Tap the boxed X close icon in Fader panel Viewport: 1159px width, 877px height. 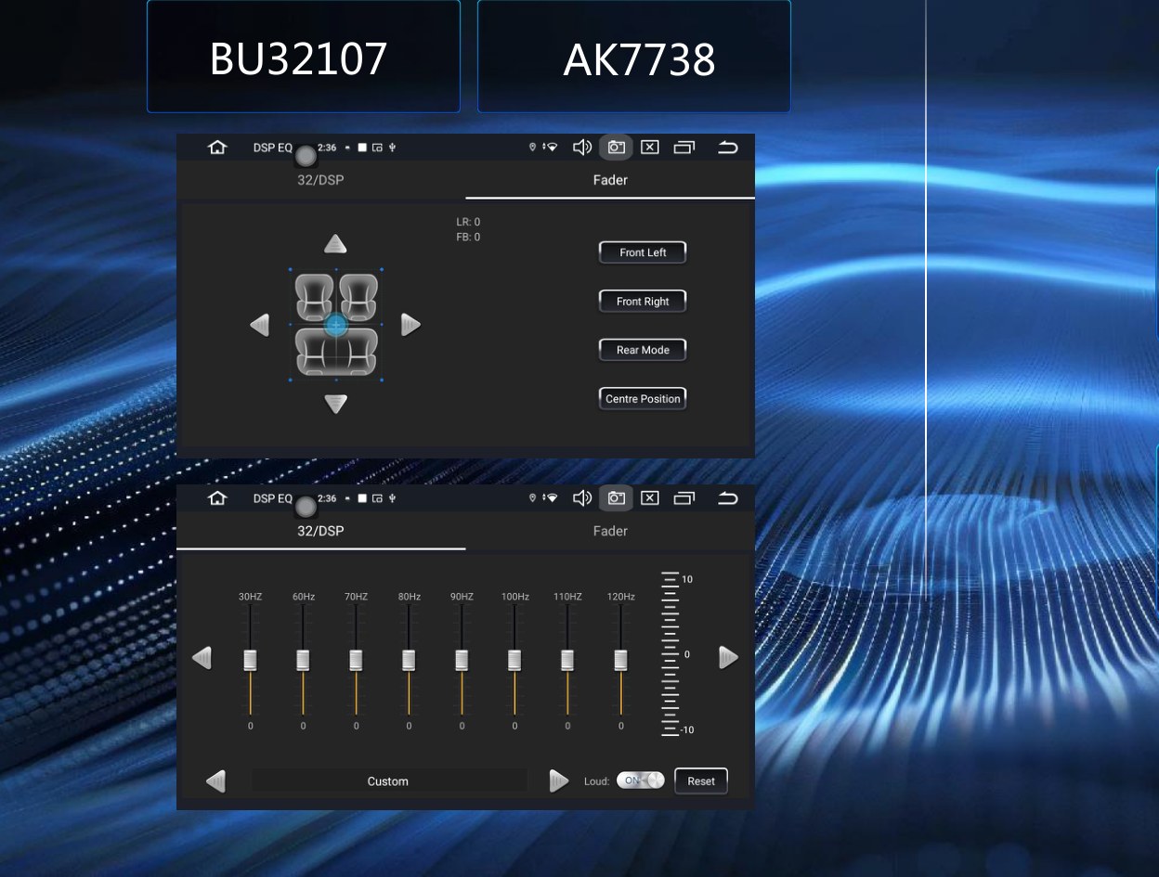pos(650,148)
